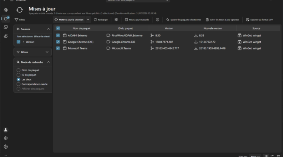Sort by the Nouvelle version column header
This screenshot has height=157, width=283.
(213, 28)
